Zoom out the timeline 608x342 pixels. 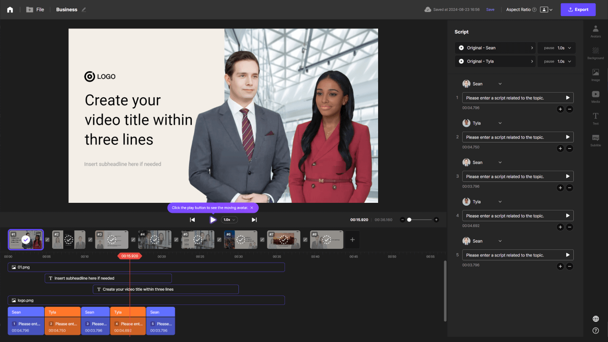coord(402,220)
